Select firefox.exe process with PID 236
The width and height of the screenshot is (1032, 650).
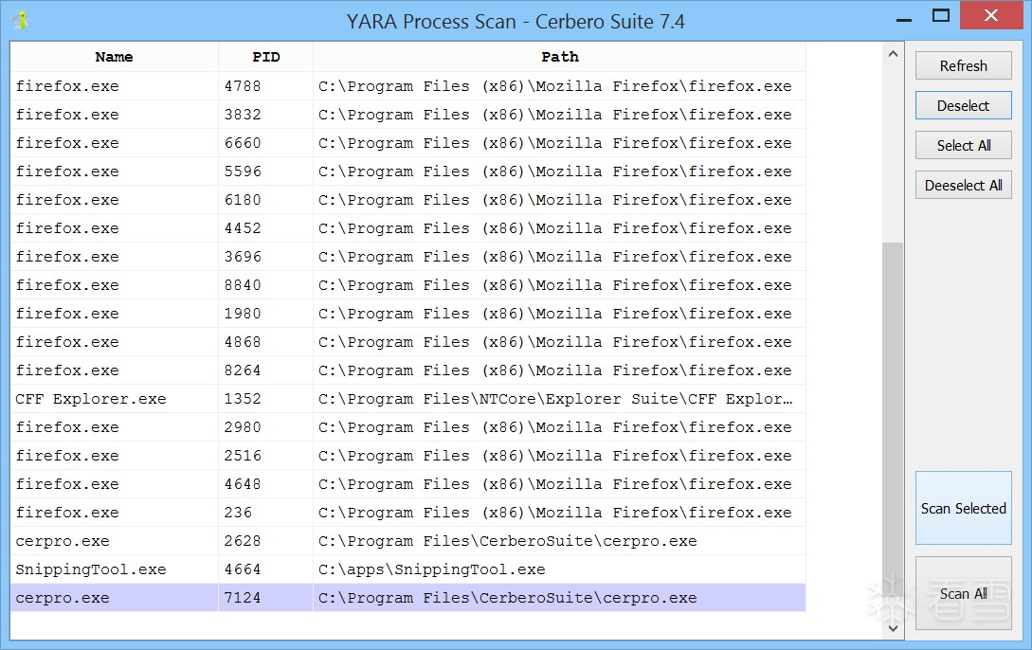pos(67,513)
